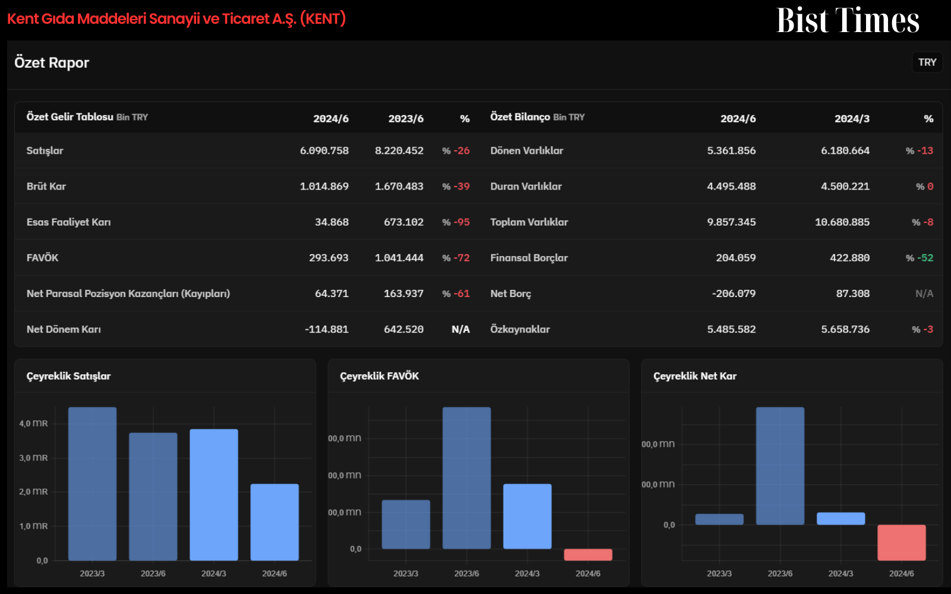Select the red 2024/6 bar in Çeyreklik Net Kar

click(x=902, y=542)
